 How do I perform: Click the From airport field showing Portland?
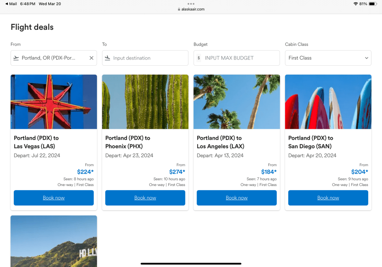(x=48, y=58)
